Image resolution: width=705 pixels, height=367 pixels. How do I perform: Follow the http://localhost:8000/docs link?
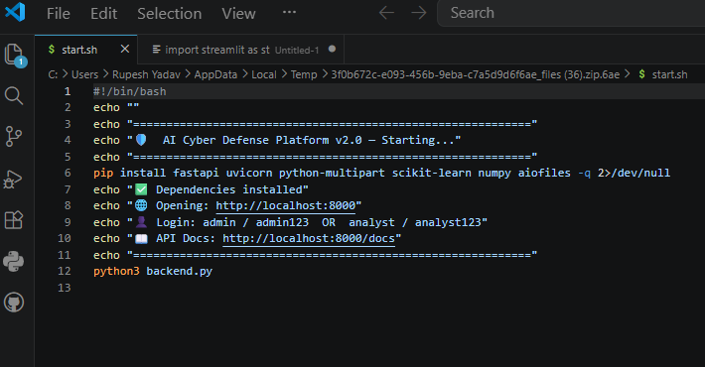point(309,238)
